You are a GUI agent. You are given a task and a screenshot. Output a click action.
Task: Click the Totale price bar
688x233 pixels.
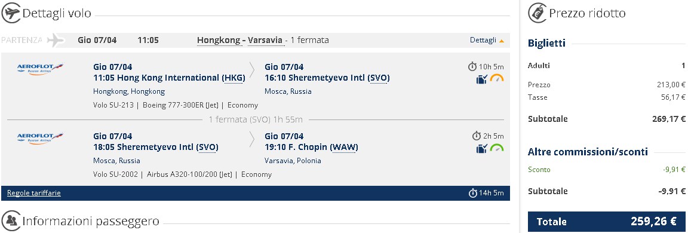pos(607,222)
